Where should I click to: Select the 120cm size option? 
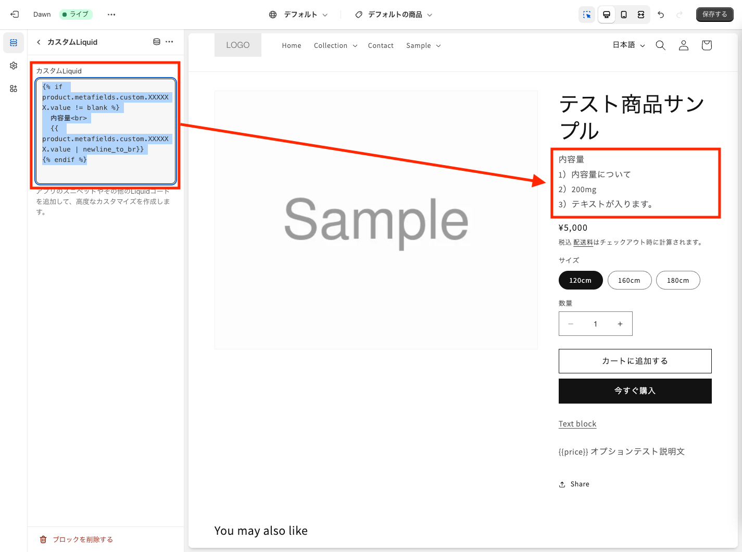(581, 280)
